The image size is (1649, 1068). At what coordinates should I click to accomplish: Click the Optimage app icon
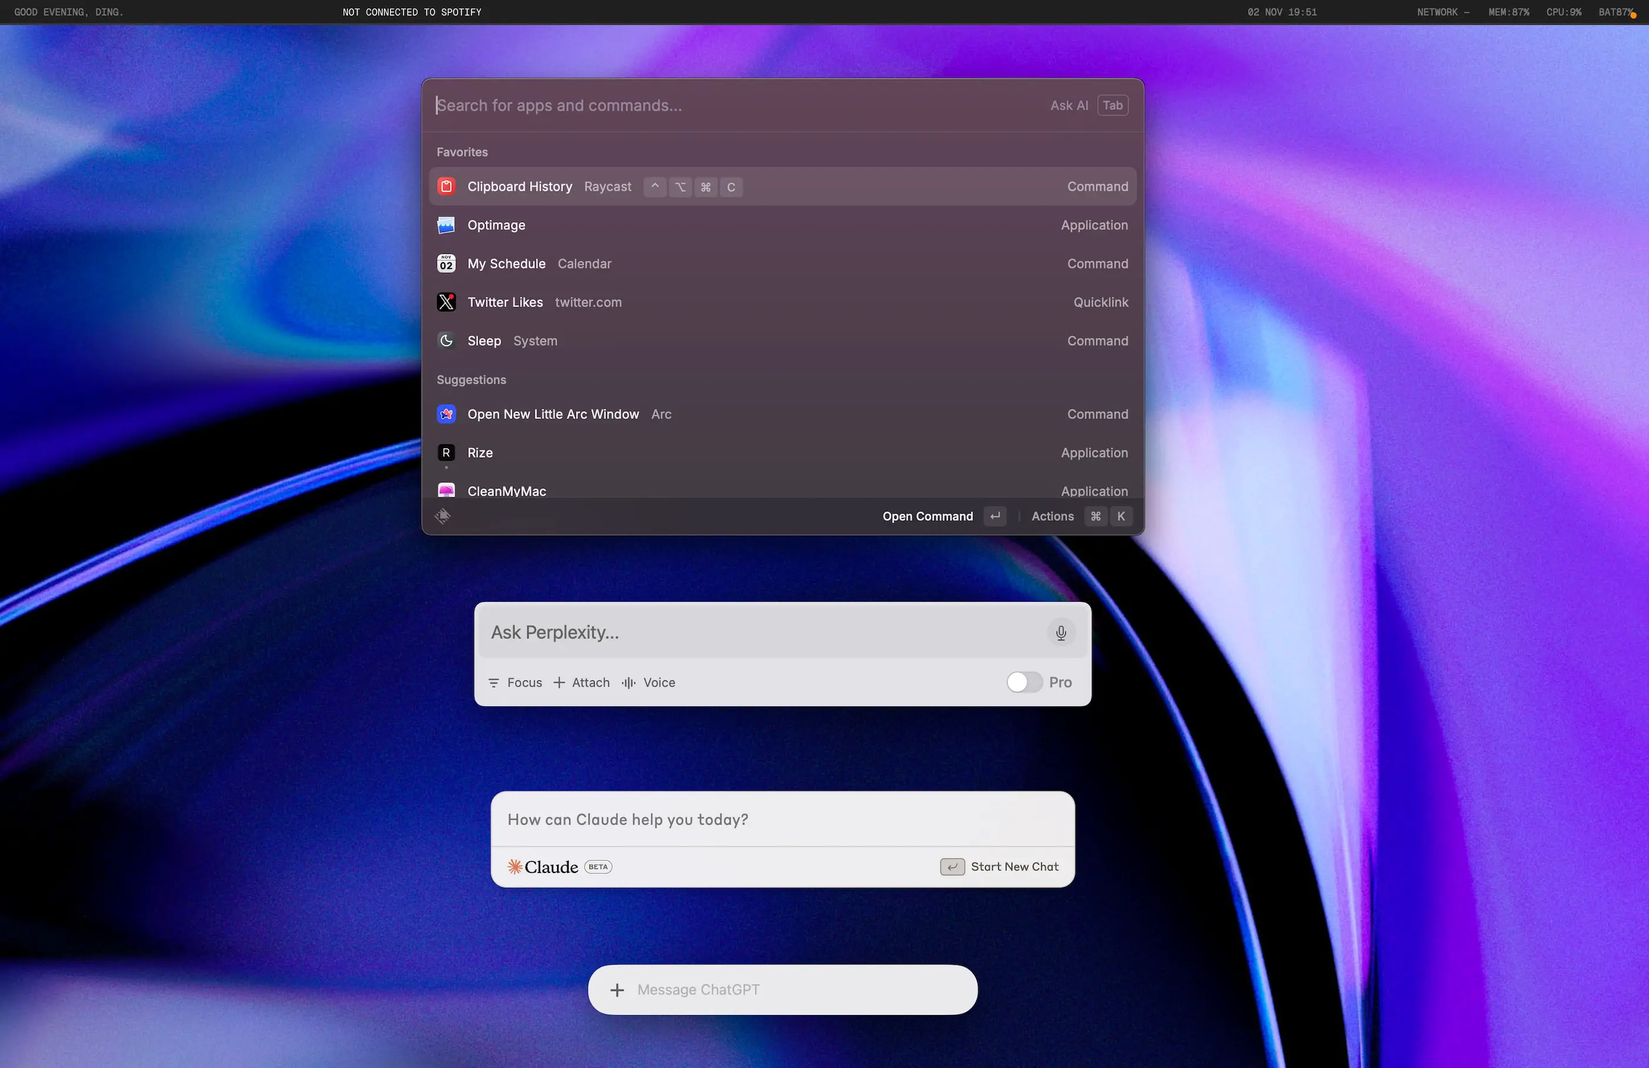click(446, 225)
